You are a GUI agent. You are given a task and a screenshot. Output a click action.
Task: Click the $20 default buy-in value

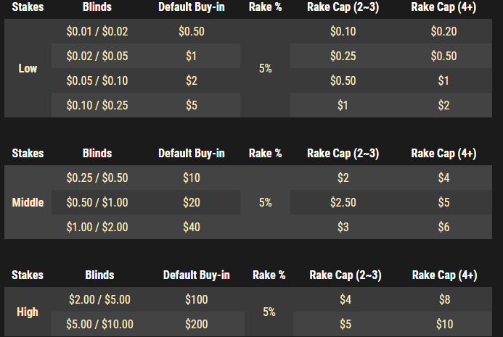point(192,203)
